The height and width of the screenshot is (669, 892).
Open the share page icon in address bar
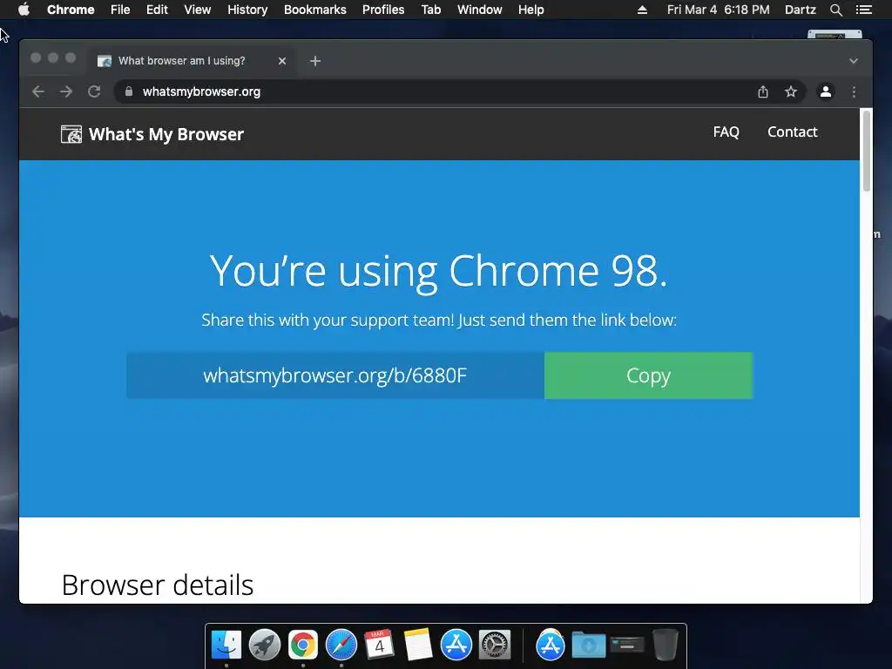(763, 91)
